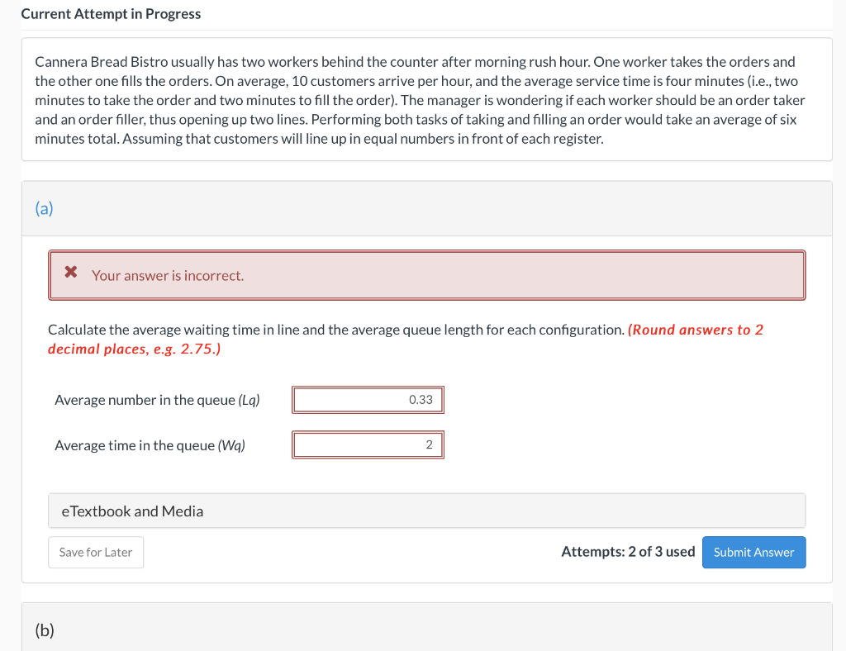The image size is (846, 651).
Task: Click the Submit Answer button
Action: point(753,552)
